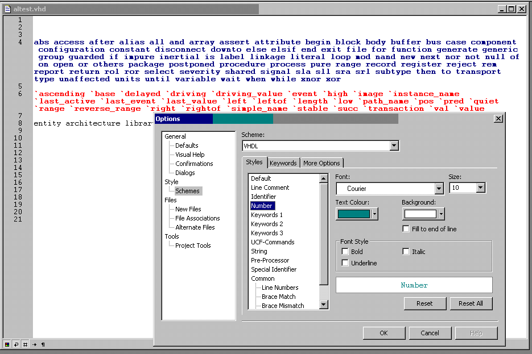Image resolution: width=532 pixels, height=354 pixels.
Task: Toggle show-whitespace arrow icon
Action: (x=34, y=344)
